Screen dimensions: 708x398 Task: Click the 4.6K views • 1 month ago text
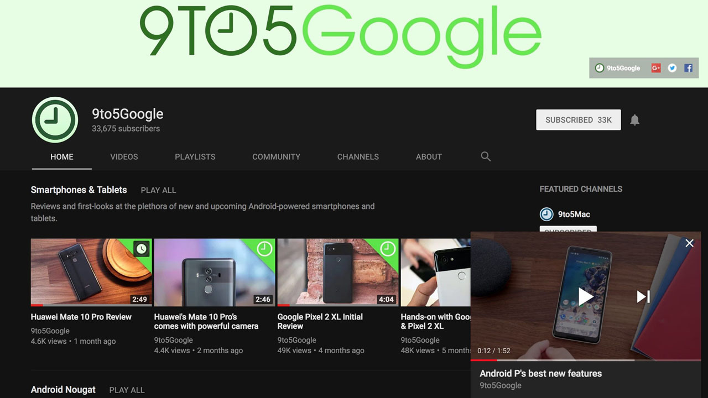coord(74,341)
